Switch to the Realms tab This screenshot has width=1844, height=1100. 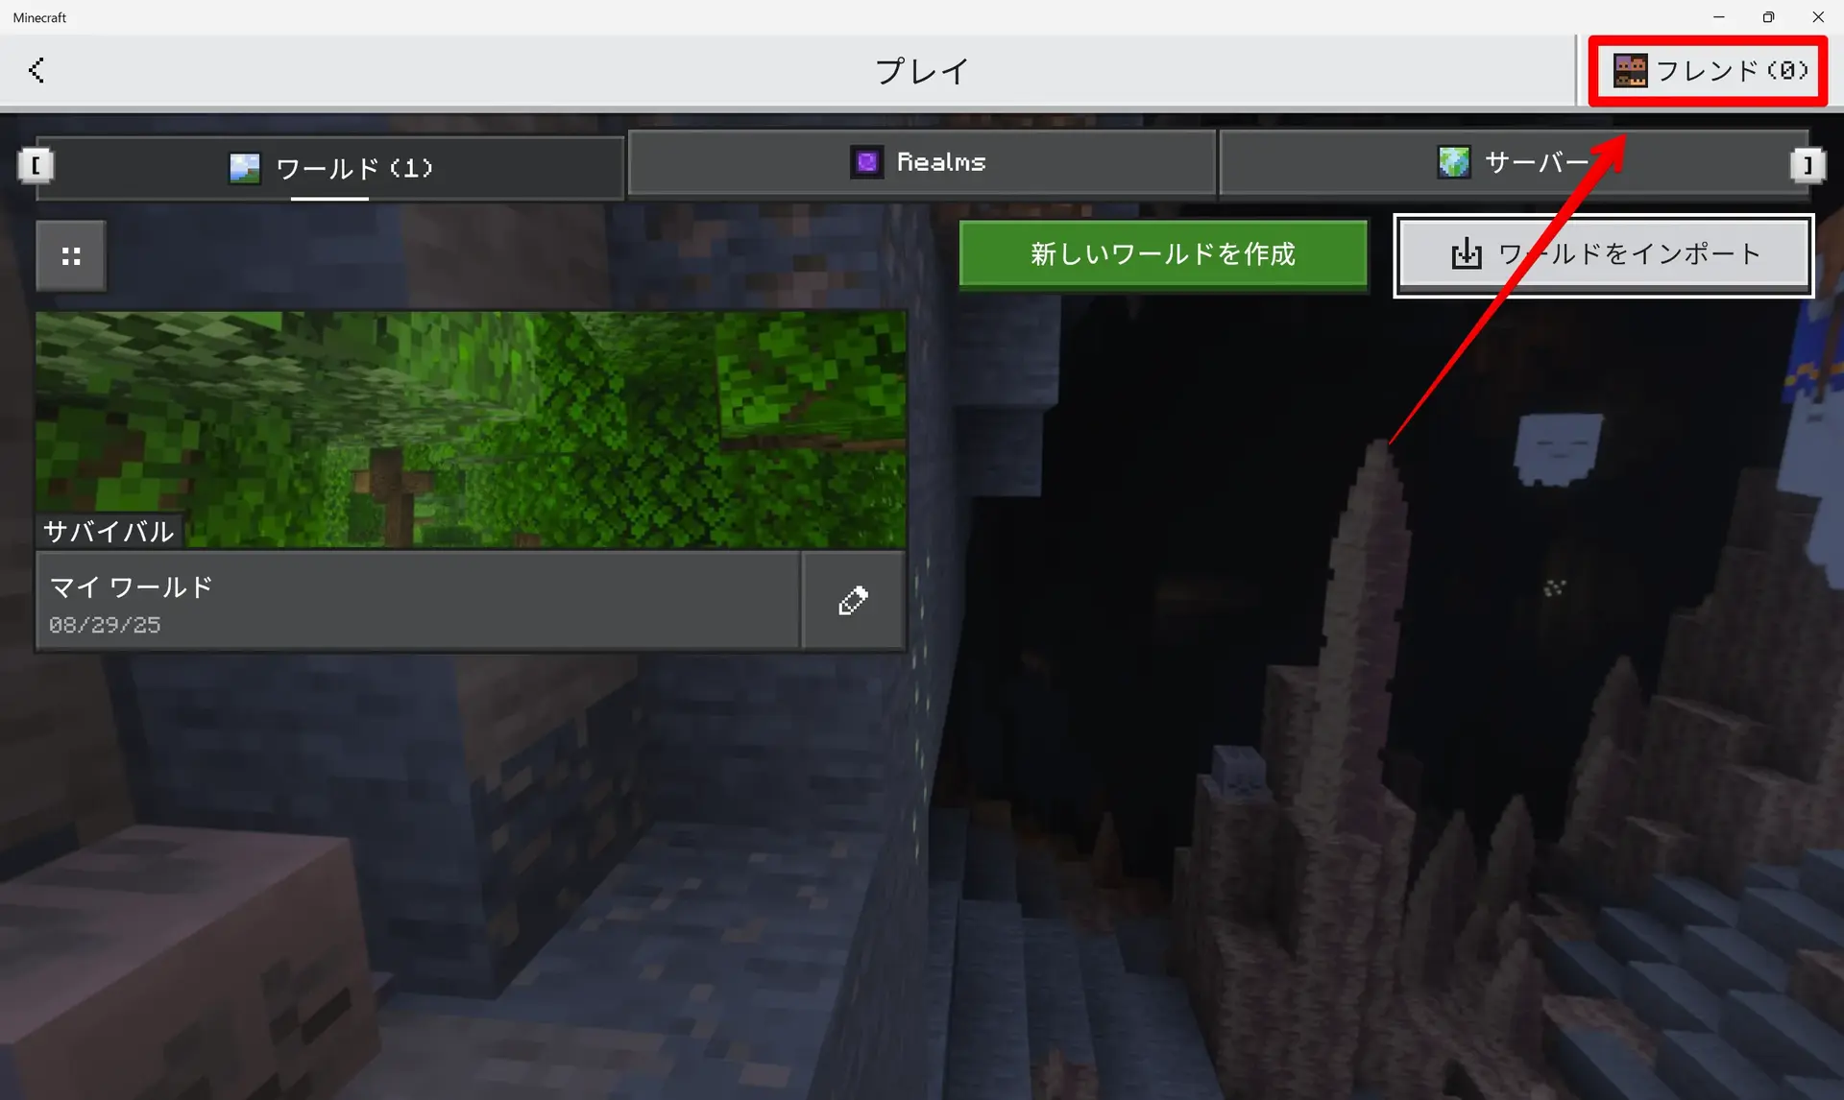pyautogui.click(x=921, y=162)
